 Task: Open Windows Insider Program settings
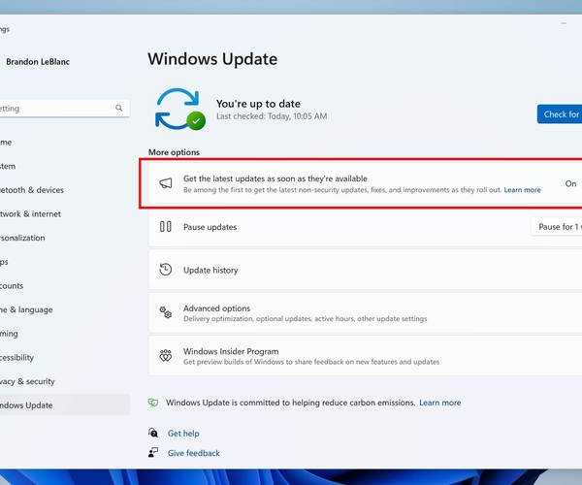[366, 356]
